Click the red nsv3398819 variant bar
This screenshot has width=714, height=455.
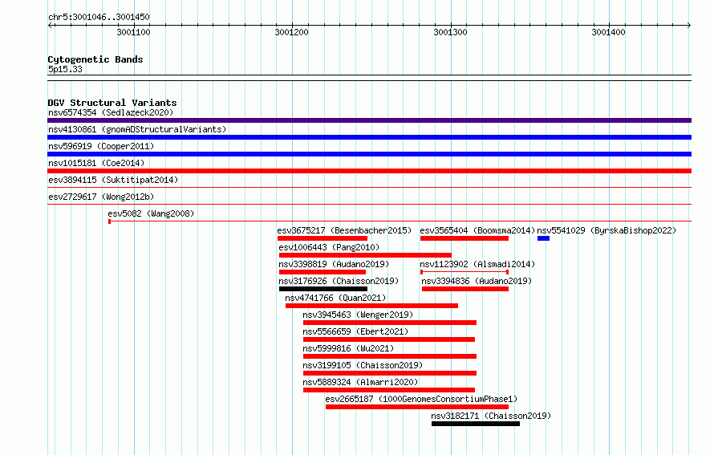click(x=323, y=272)
